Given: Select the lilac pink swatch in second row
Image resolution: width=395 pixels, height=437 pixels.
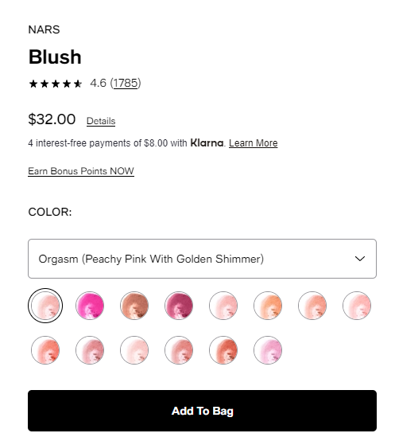Looking at the screenshot, I should tap(268, 350).
